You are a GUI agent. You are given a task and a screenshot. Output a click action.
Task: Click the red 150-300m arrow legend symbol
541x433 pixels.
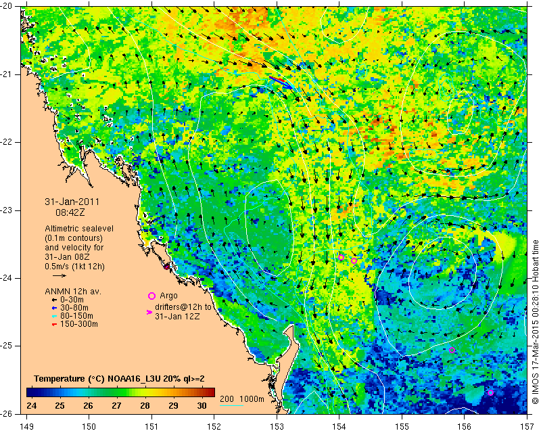coord(54,324)
